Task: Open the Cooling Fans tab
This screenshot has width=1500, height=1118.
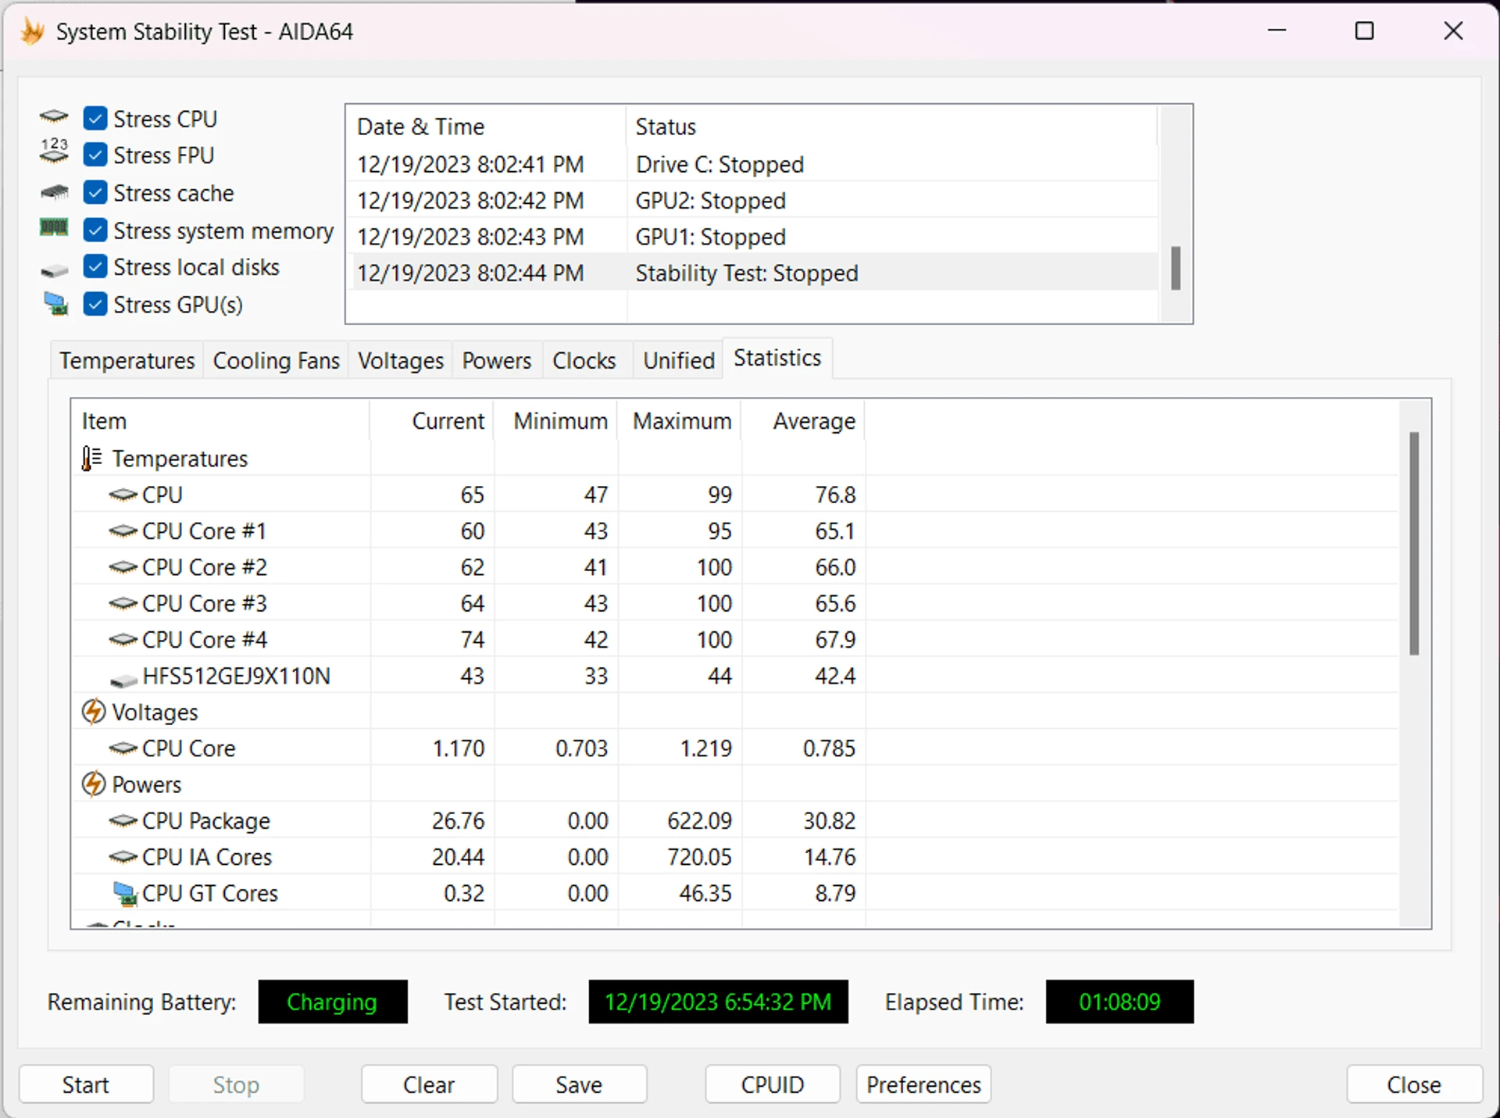Action: click(276, 360)
